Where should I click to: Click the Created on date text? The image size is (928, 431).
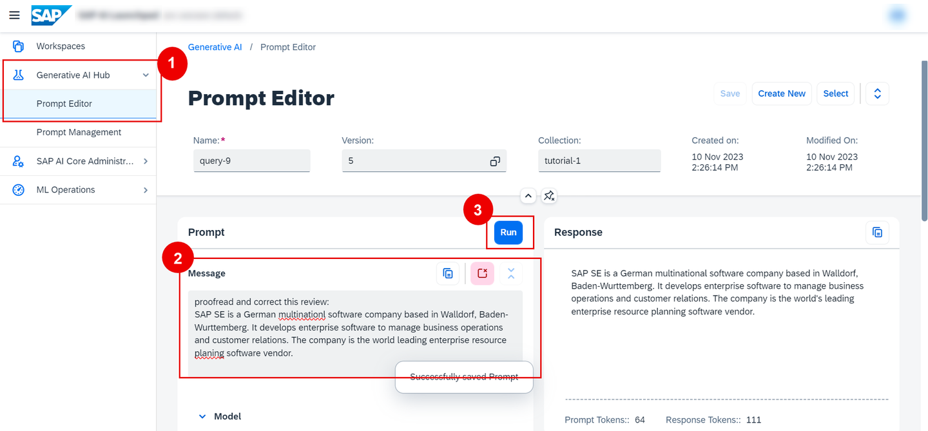pyautogui.click(x=717, y=162)
